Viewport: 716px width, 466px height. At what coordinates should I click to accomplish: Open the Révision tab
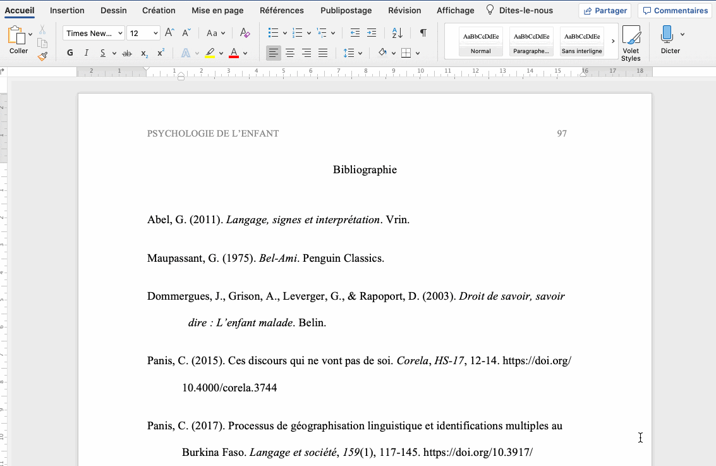pyautogui.click(x=404, y=10)
